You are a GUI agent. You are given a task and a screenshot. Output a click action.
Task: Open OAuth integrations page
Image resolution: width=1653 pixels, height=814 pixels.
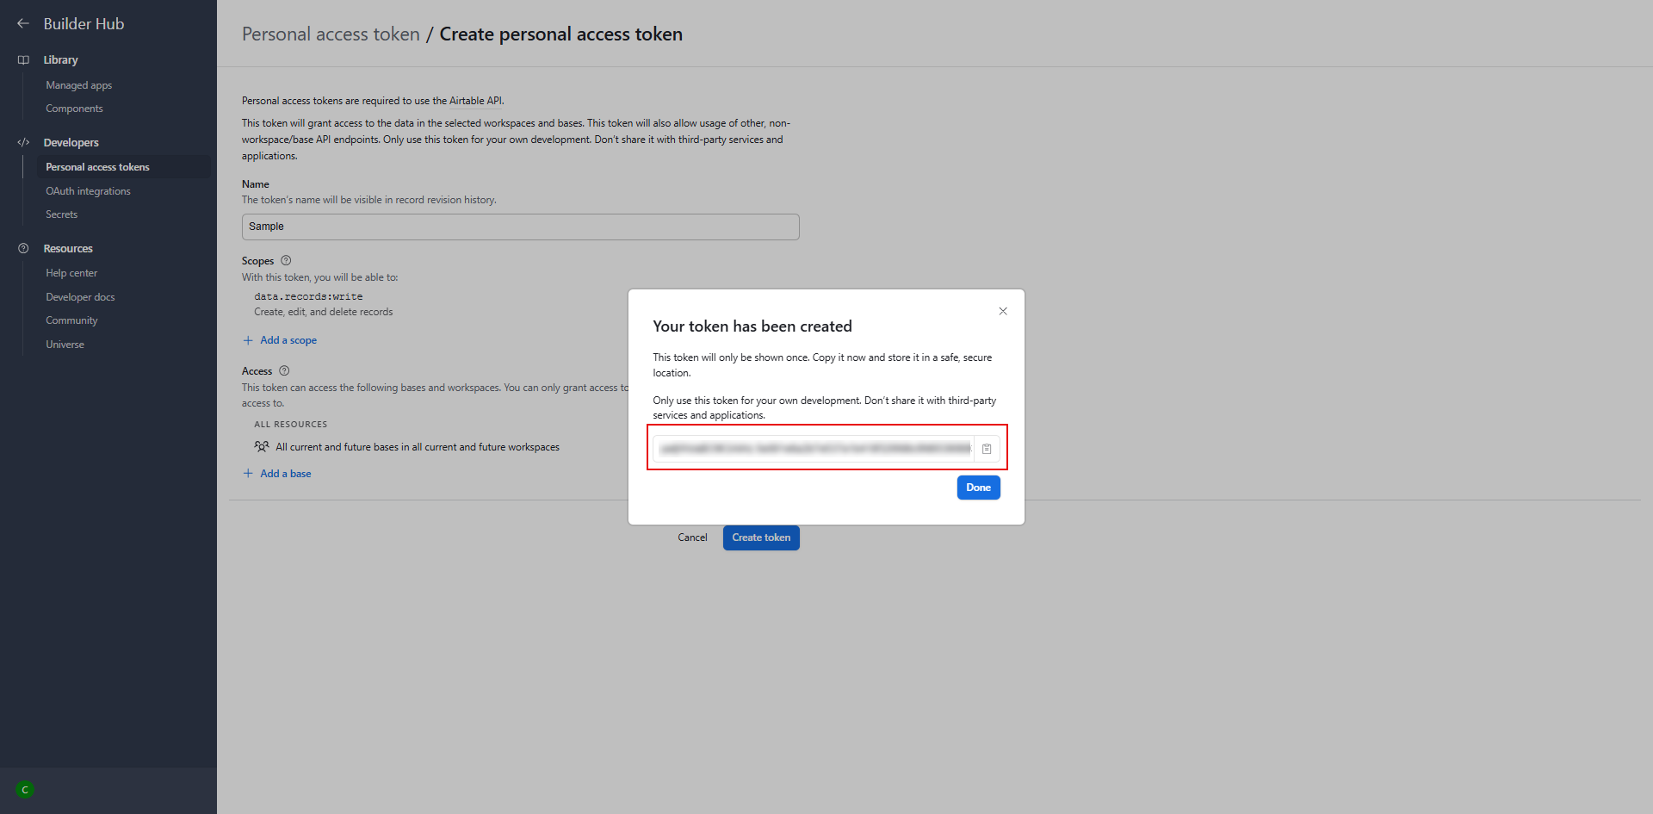(x=89, y=192)
